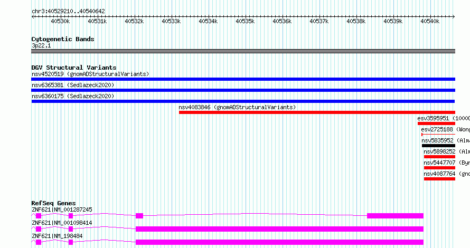The image size is (470, 248).
Task: Click the 40531k scale tick label
Action: point(97,21)
